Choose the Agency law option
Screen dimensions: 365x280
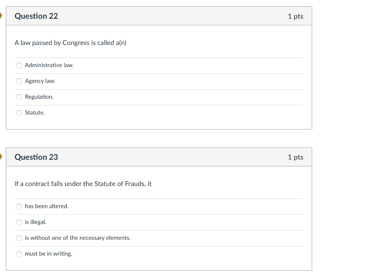click(19, 81)
